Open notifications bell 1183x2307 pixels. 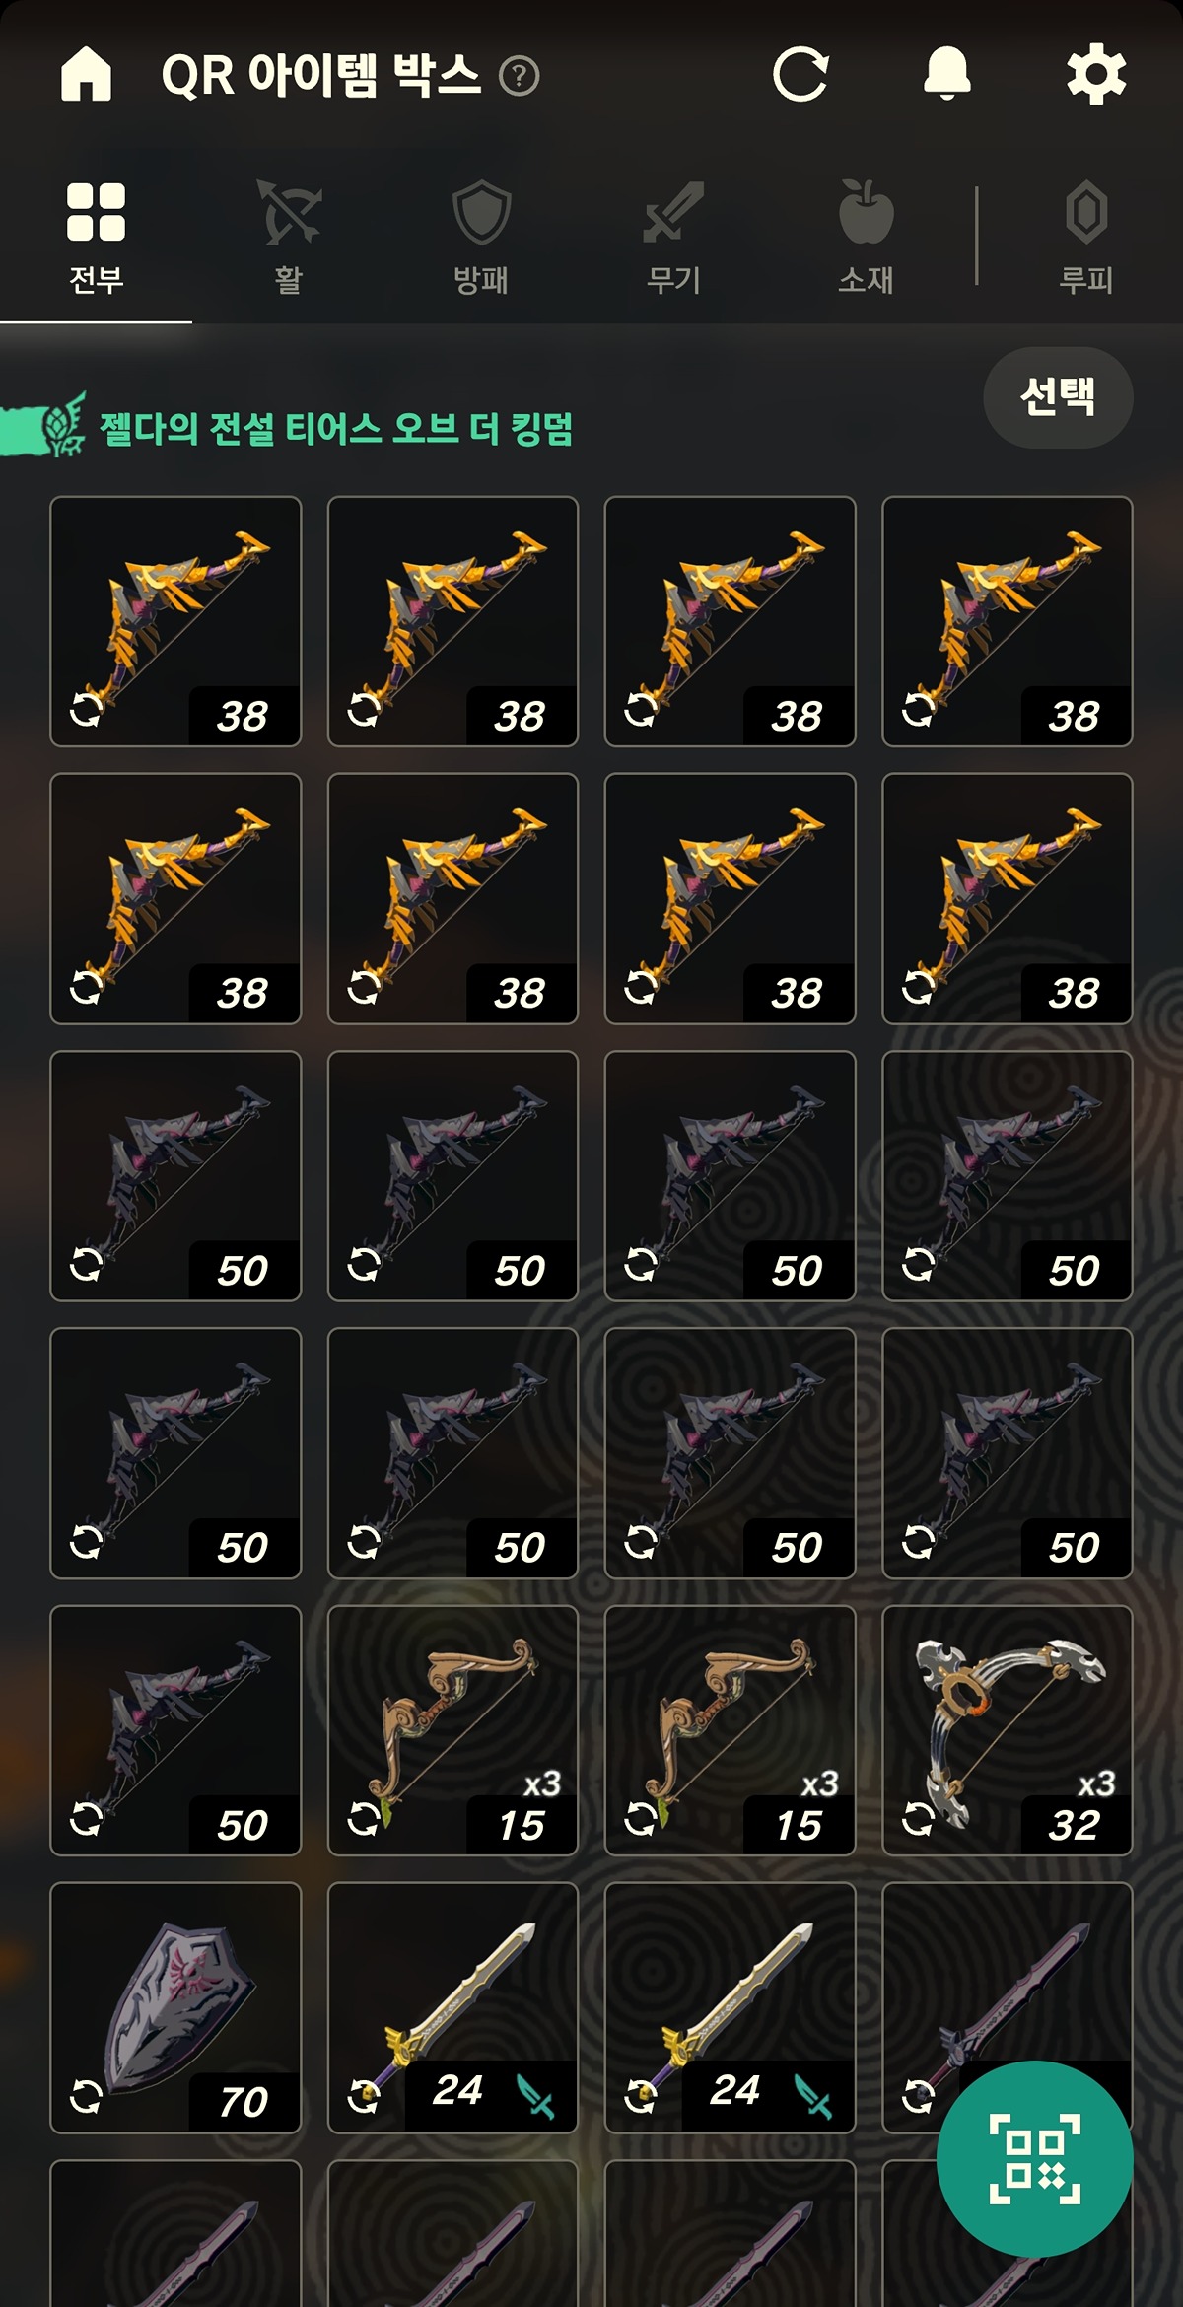coord(947,74)
